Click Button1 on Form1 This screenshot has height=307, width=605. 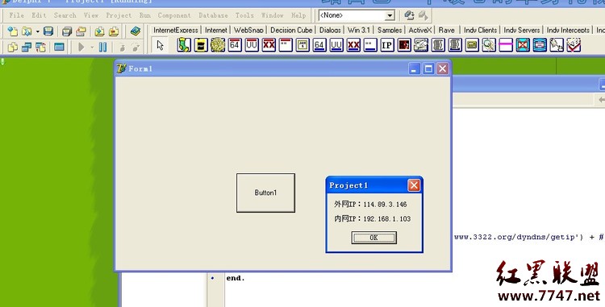click(266, 193)
